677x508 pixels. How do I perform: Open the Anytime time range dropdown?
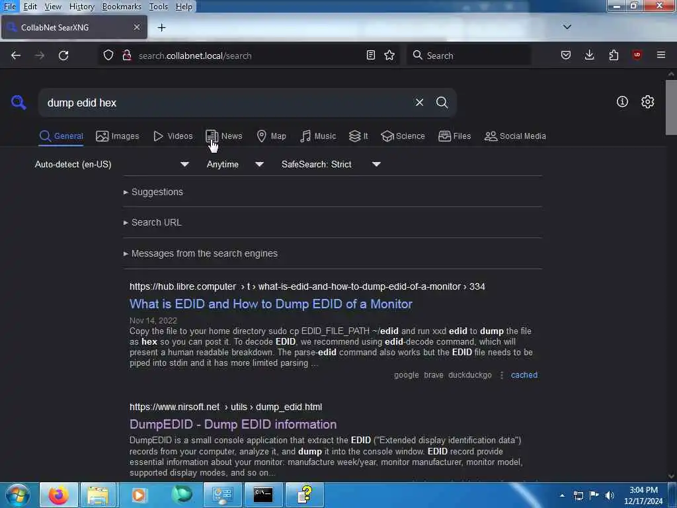click(x=235, y=164)
